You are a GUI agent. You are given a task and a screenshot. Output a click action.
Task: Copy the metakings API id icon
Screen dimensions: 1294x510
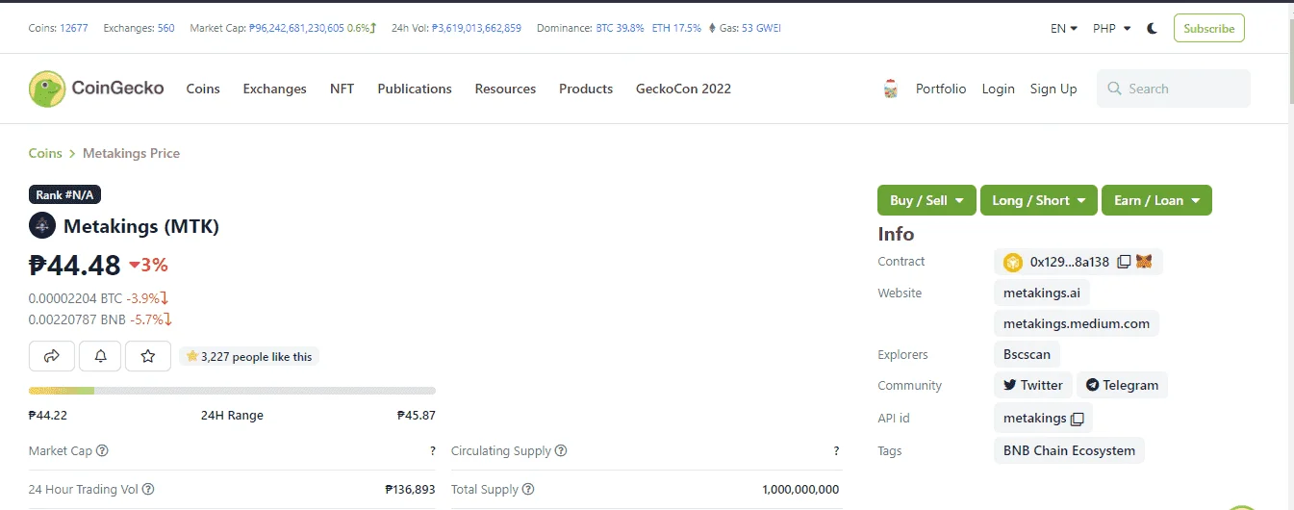pyautogui.click(x=1078, y=419)
